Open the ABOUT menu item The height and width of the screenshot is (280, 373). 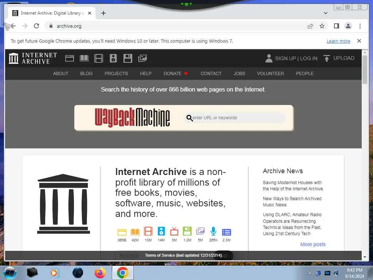[61, 73]
